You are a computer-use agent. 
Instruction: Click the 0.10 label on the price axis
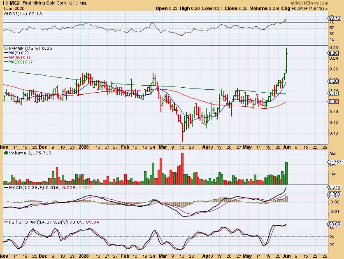pyautogui.click(x=333, y=133)
